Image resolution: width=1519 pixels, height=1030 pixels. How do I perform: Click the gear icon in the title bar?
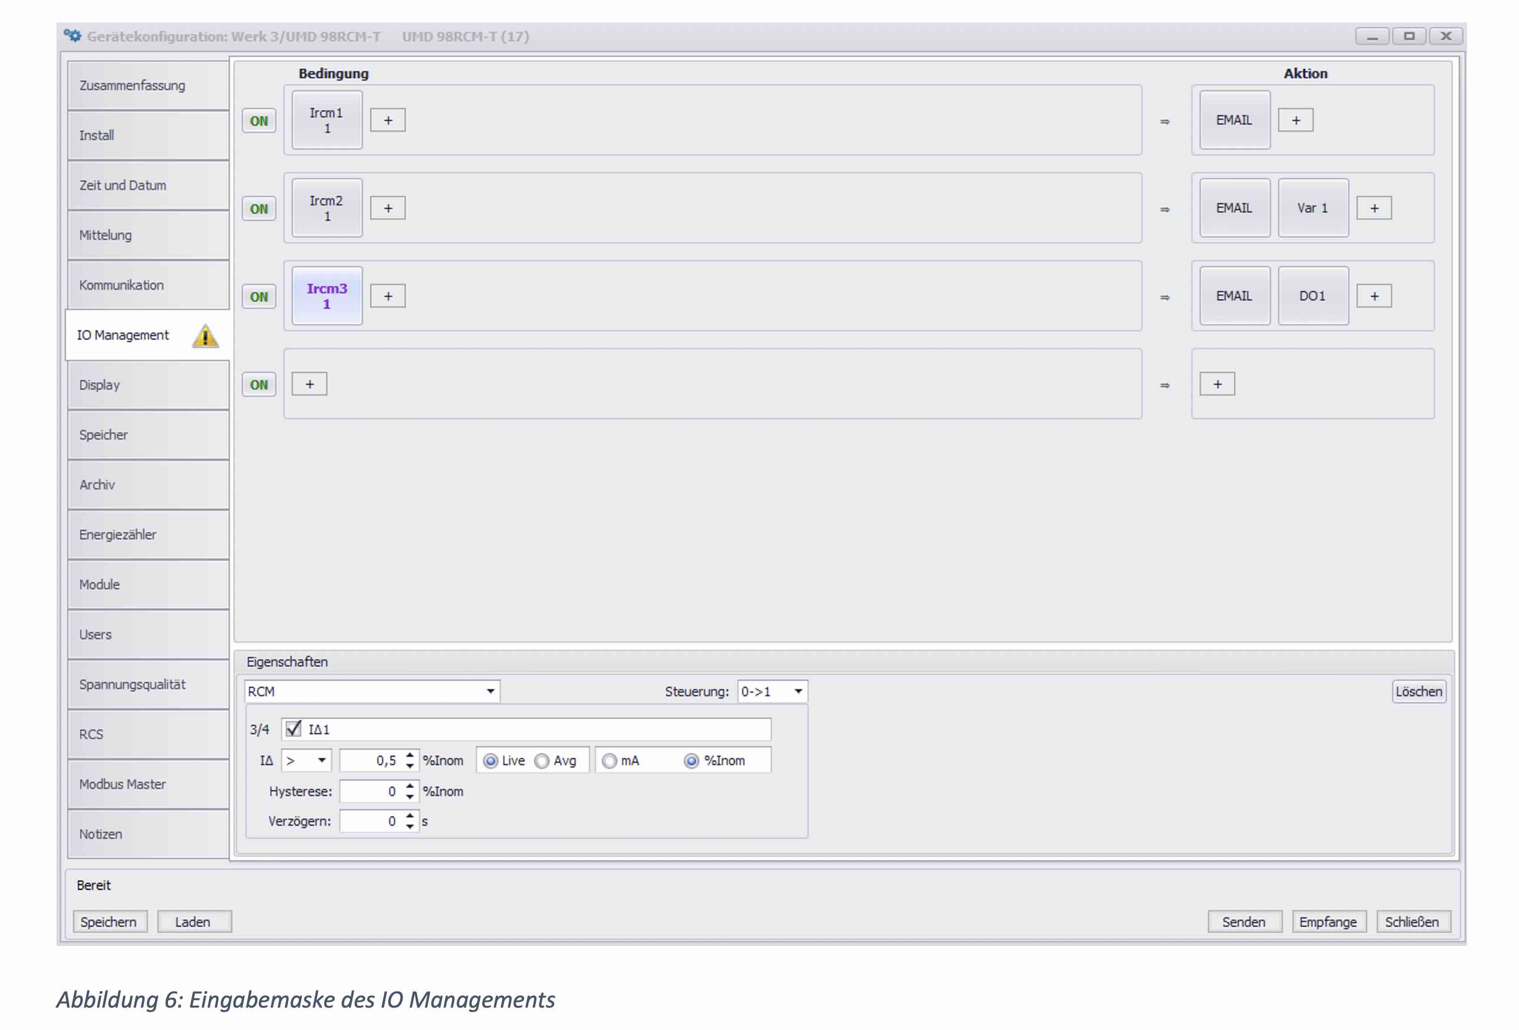point(73,36)
